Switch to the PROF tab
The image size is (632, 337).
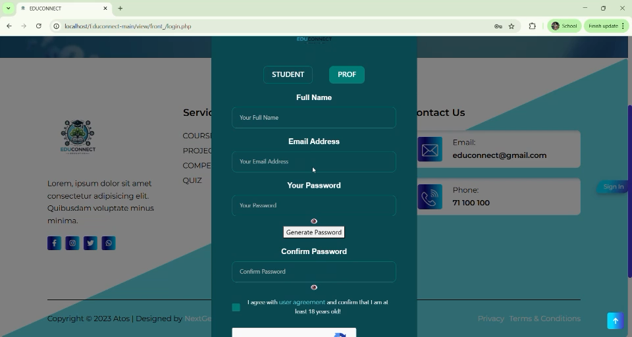[347, 74]
